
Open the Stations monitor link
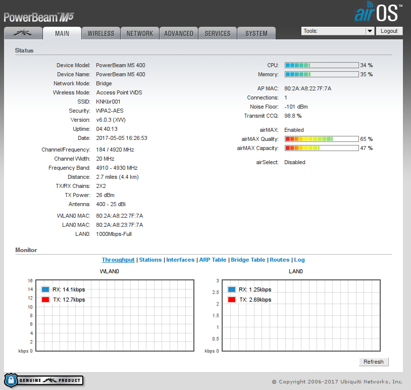click(150, 260)
